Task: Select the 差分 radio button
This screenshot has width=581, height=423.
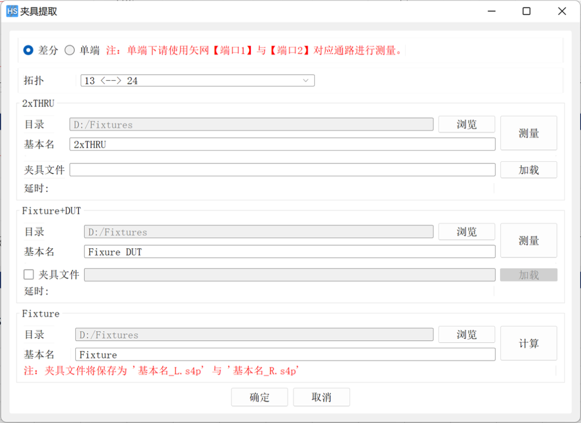Action: (28, 51)
